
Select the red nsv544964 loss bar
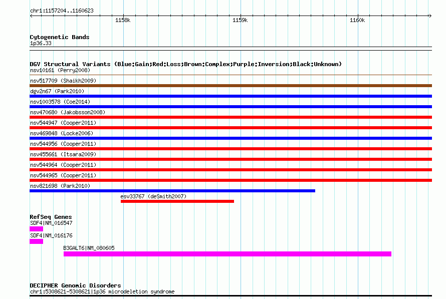pyautogui.click(x=231, y=170)
